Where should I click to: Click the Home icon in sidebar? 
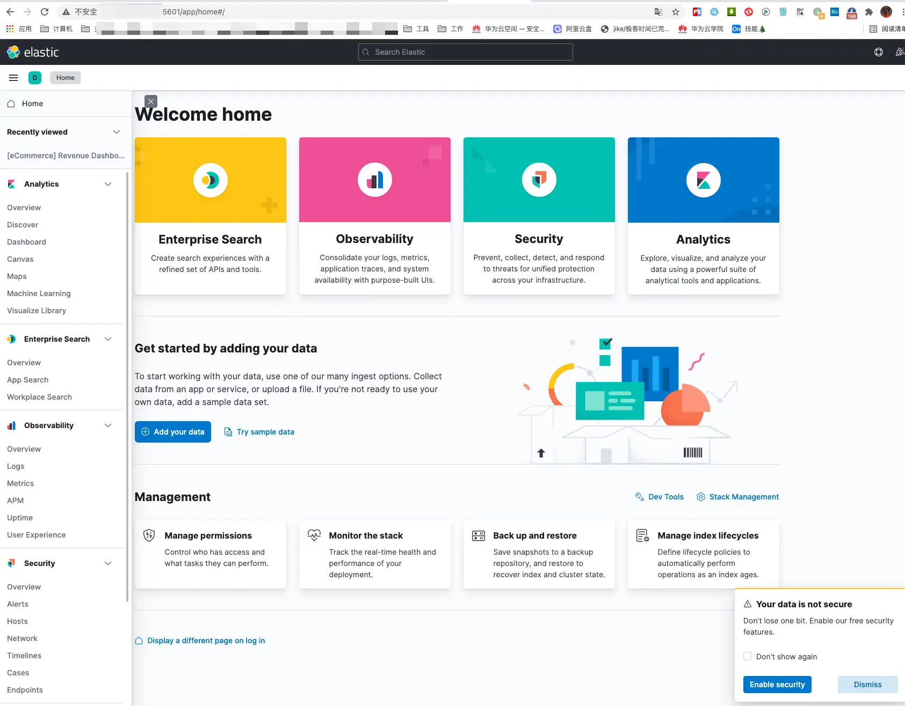pyautogui.click(x=11, y=104)
